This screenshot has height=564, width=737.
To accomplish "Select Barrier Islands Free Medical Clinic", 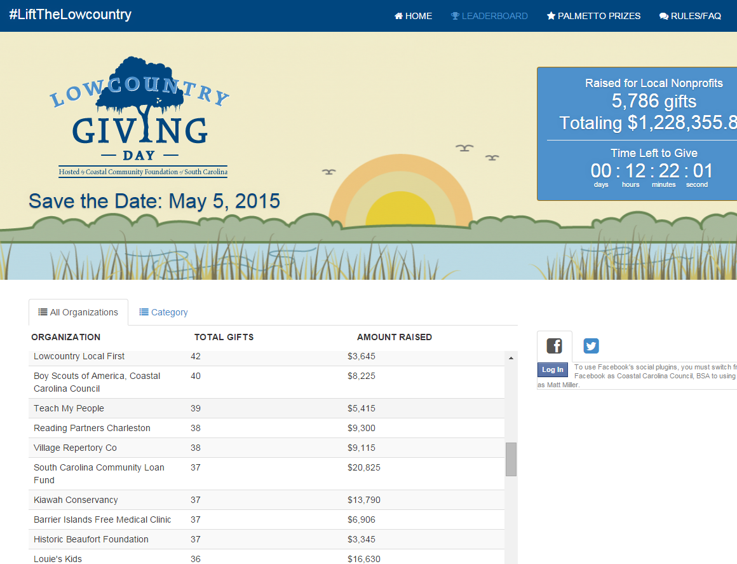I will [266, 519].
